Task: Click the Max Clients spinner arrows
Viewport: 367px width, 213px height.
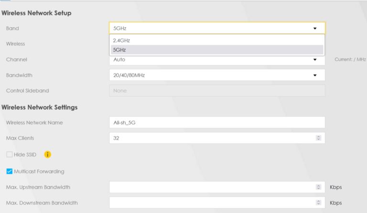Action: click(318, 138)
